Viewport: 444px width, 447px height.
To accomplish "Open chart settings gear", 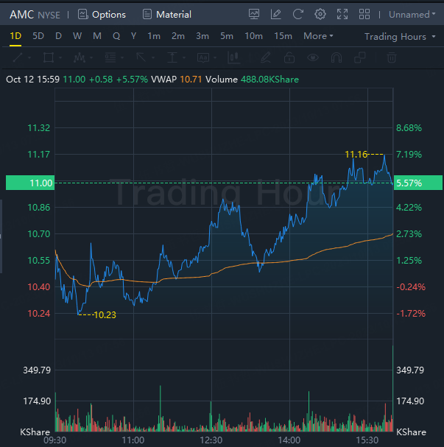I will click(x=320, y=14).
